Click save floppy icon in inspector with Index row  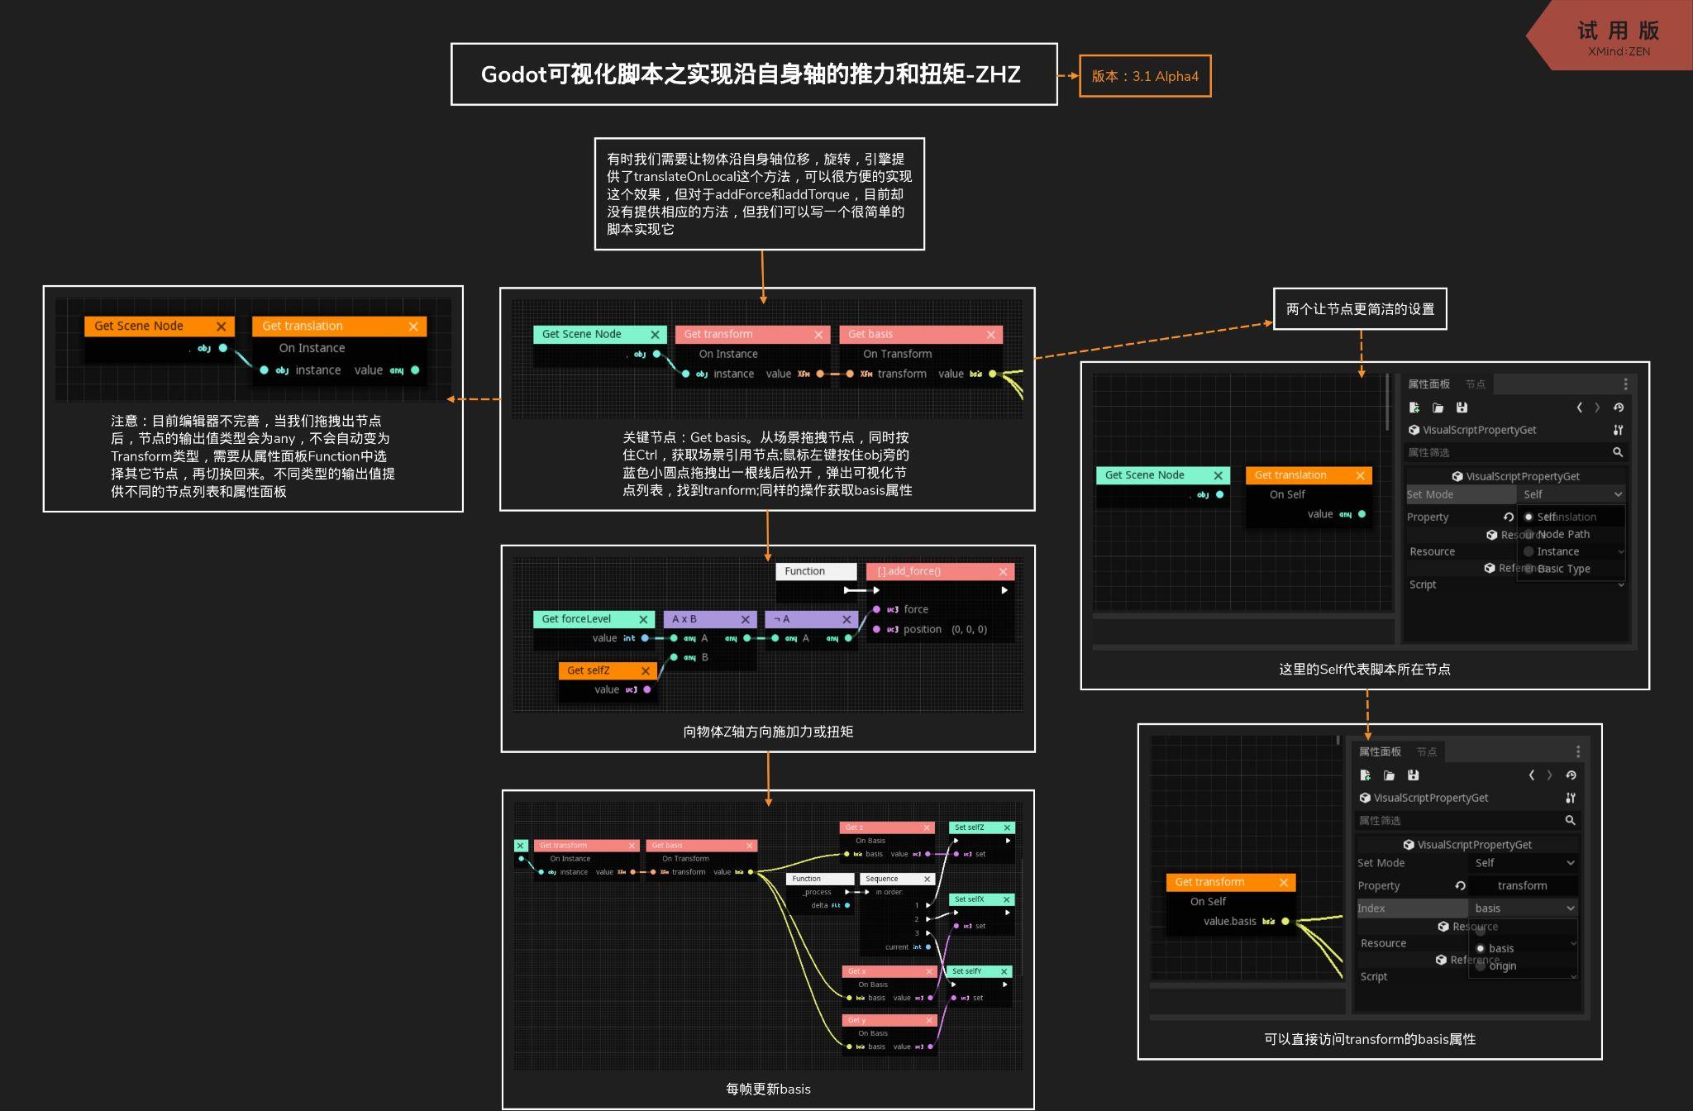(1414, 775)
